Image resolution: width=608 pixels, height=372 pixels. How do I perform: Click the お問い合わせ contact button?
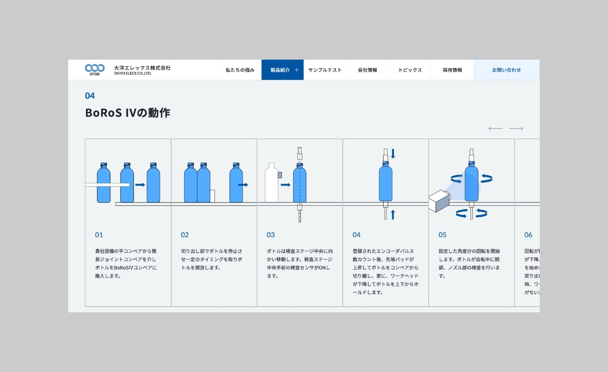click(506, 70)
